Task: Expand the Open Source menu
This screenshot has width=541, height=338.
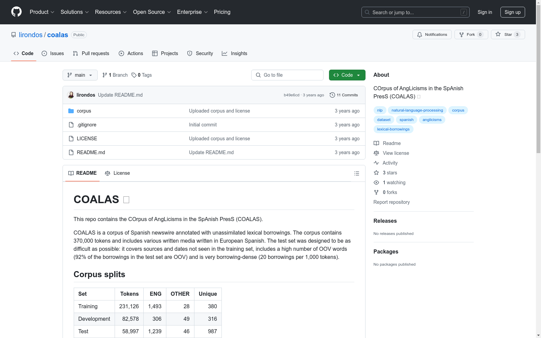Action: (152, 12)
